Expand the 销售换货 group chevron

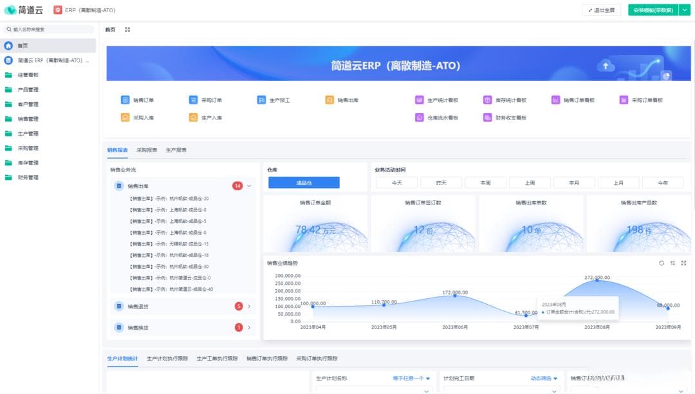coord(249,327)
